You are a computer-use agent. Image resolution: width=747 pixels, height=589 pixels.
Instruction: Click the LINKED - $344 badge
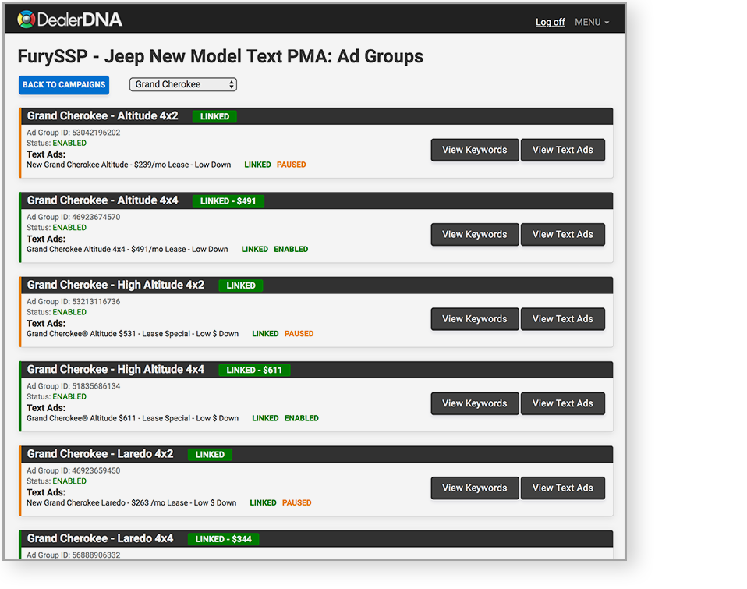[223, 539]
